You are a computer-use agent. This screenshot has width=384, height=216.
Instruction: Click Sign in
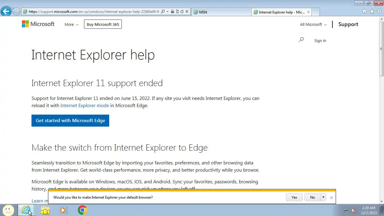(x=320, y=40)
